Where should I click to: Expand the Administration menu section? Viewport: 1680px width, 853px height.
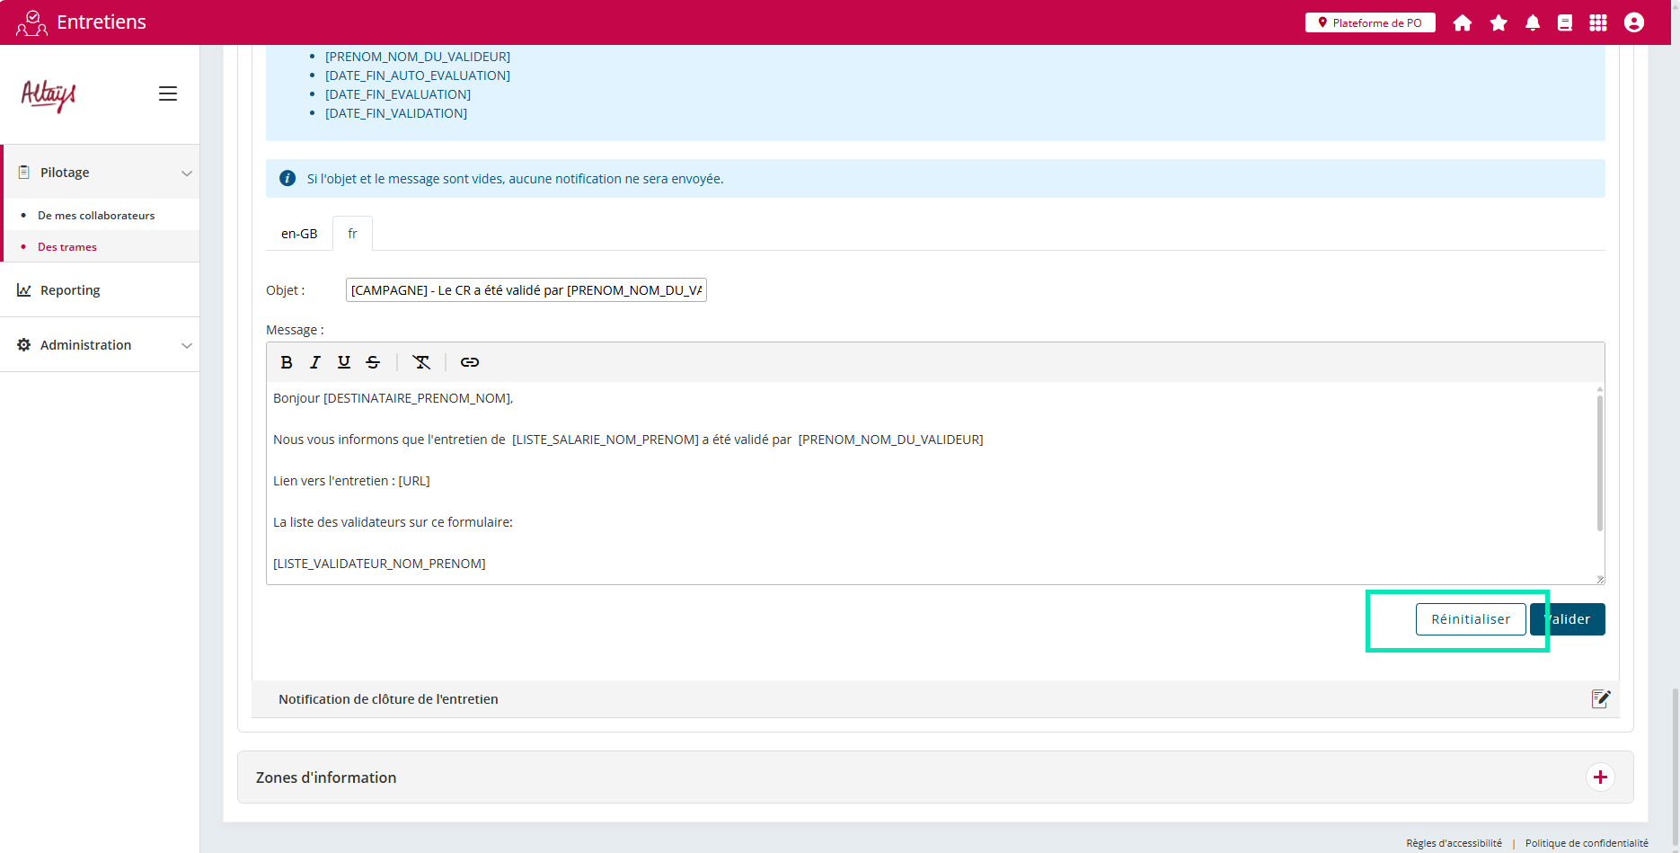187,345
